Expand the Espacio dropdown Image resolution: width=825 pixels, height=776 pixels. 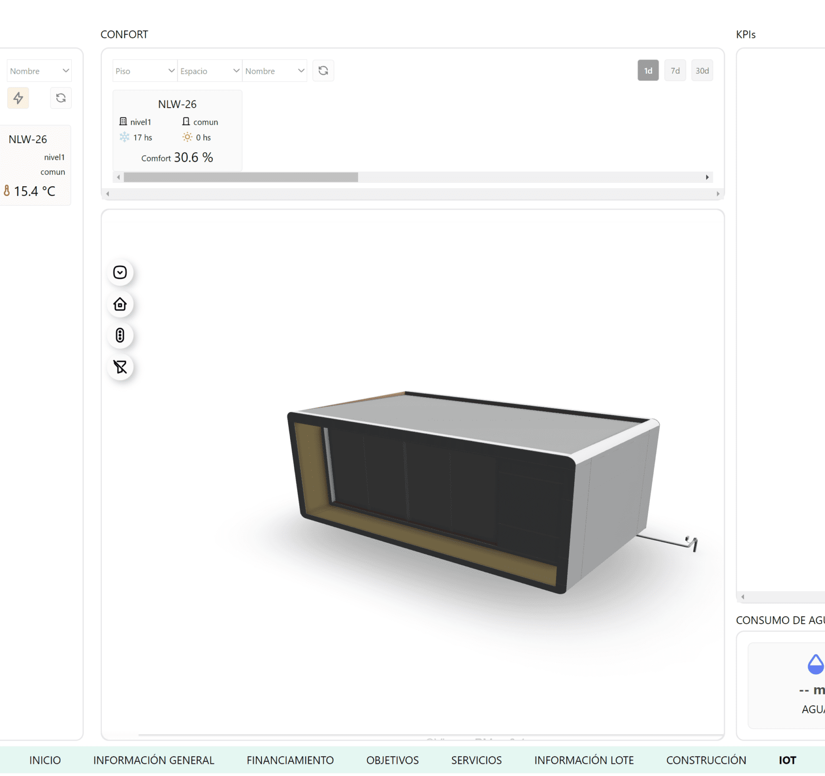click(210, 71)
